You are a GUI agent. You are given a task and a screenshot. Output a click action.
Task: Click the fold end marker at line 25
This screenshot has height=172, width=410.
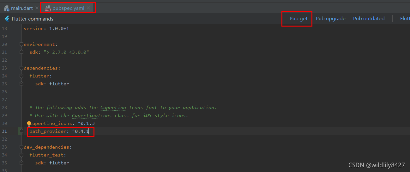(21, 84)
